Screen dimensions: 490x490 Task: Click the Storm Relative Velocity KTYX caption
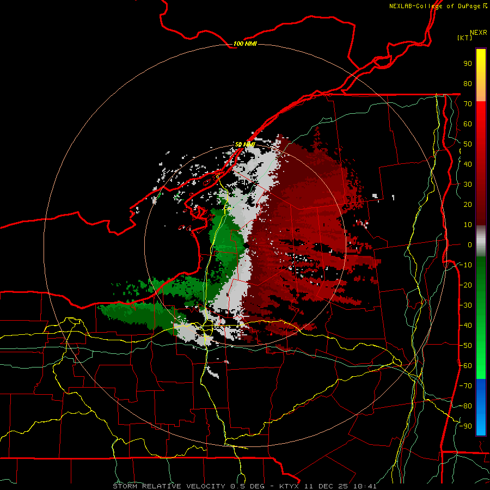click(x=244, y=486)
